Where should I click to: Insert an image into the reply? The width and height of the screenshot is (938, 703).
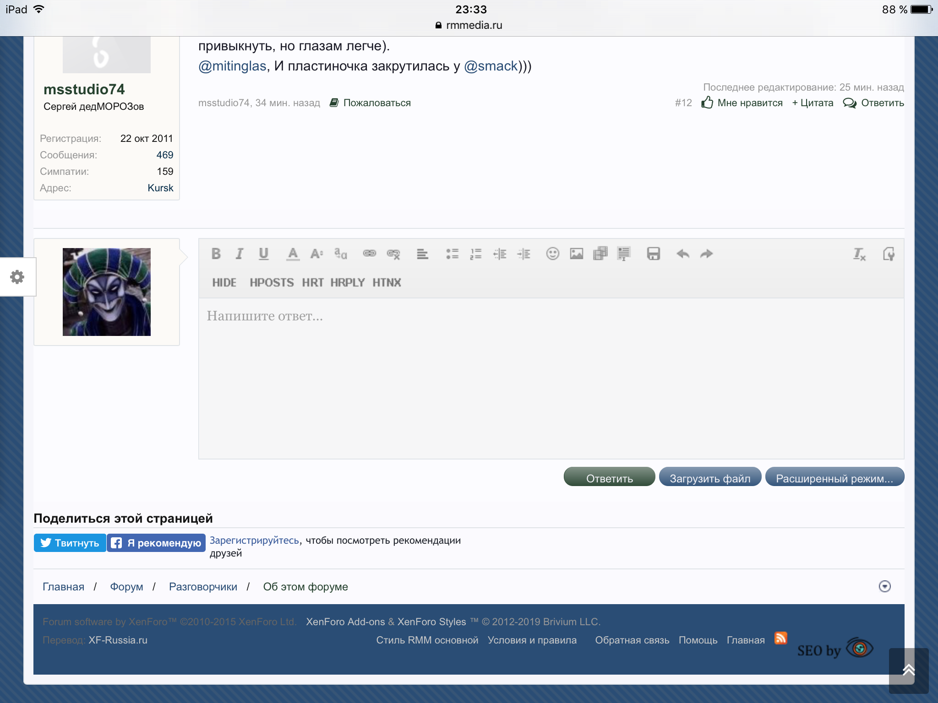coord(576,254)
